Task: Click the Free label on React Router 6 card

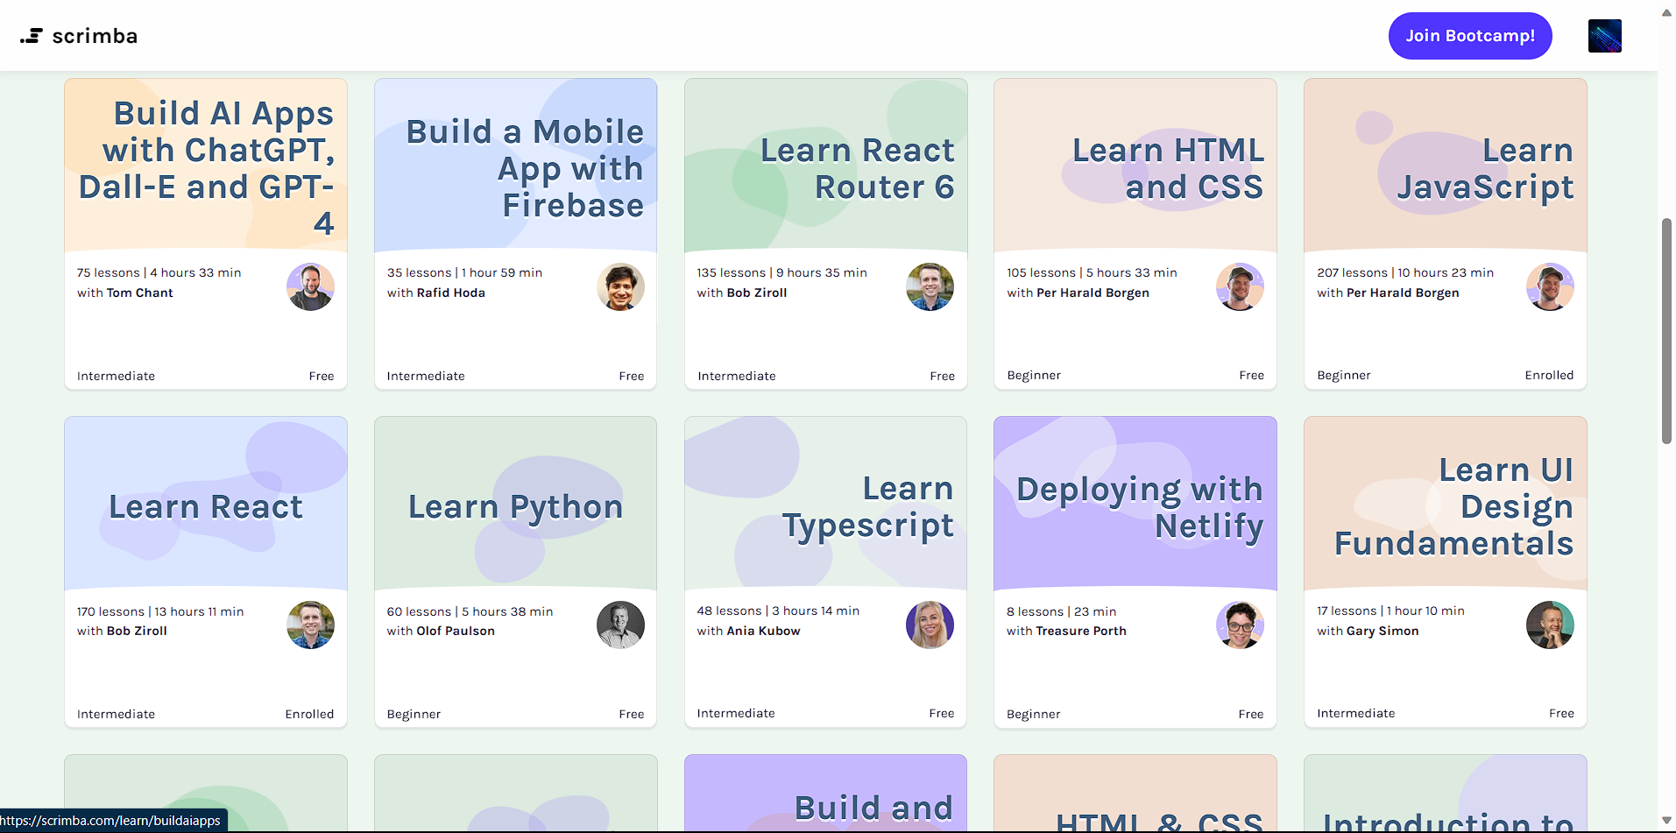Action: point(942,376)
